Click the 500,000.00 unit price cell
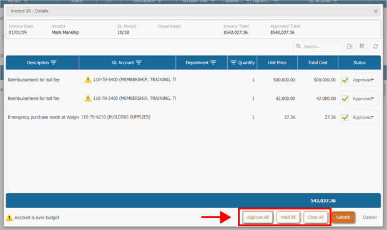 click(284, 80)
